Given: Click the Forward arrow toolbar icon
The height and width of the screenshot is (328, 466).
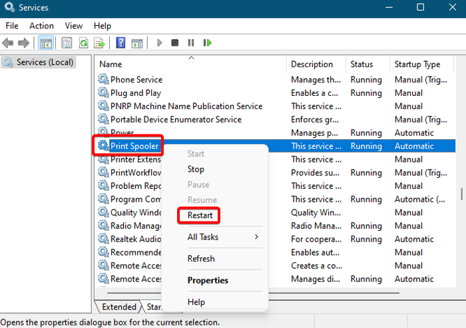Looking at the screenshot, I should (23, 43).
